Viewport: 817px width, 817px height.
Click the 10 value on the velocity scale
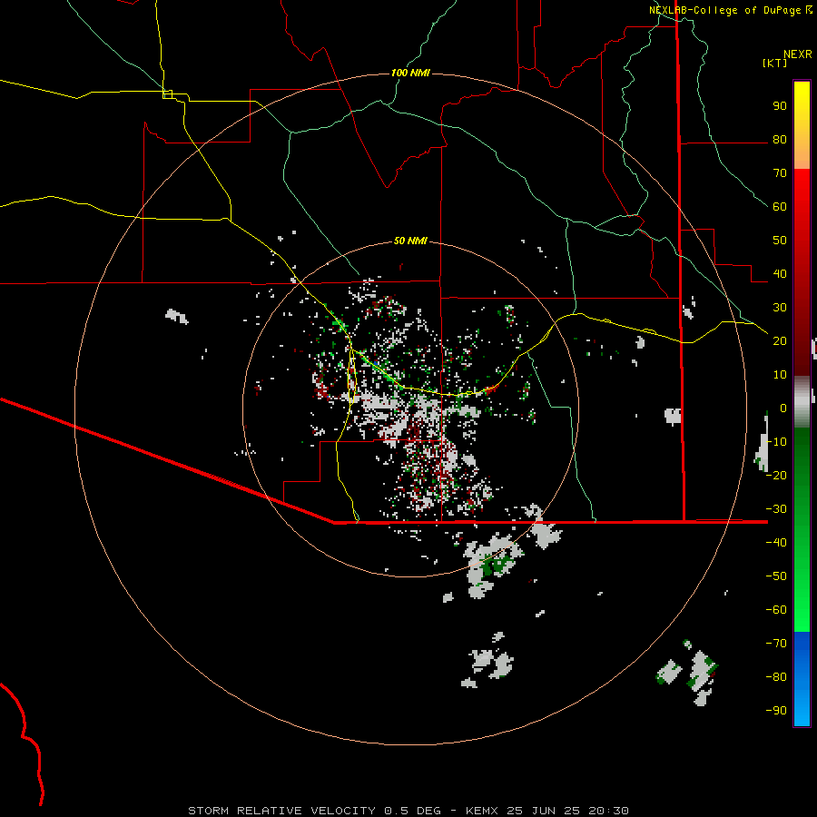click(780, 375)
